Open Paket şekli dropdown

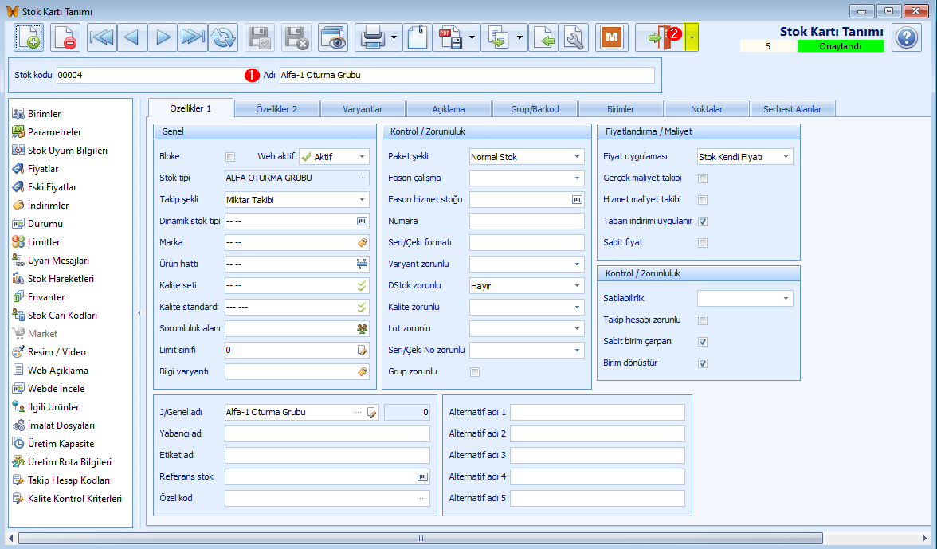[x=577, y=156]
